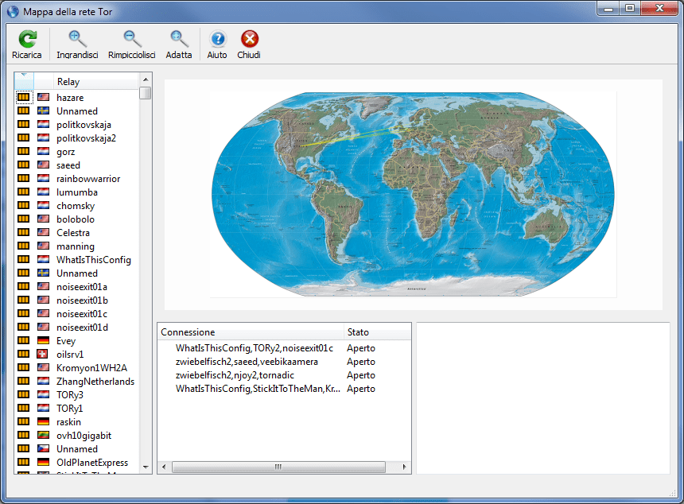Click the relay list scrollbar thumb

[x=146, y=93]
